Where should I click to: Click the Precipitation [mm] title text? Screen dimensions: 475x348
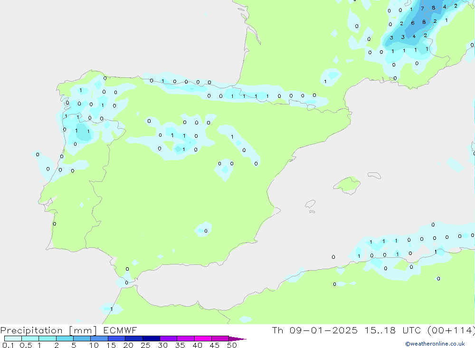[48, 330]
